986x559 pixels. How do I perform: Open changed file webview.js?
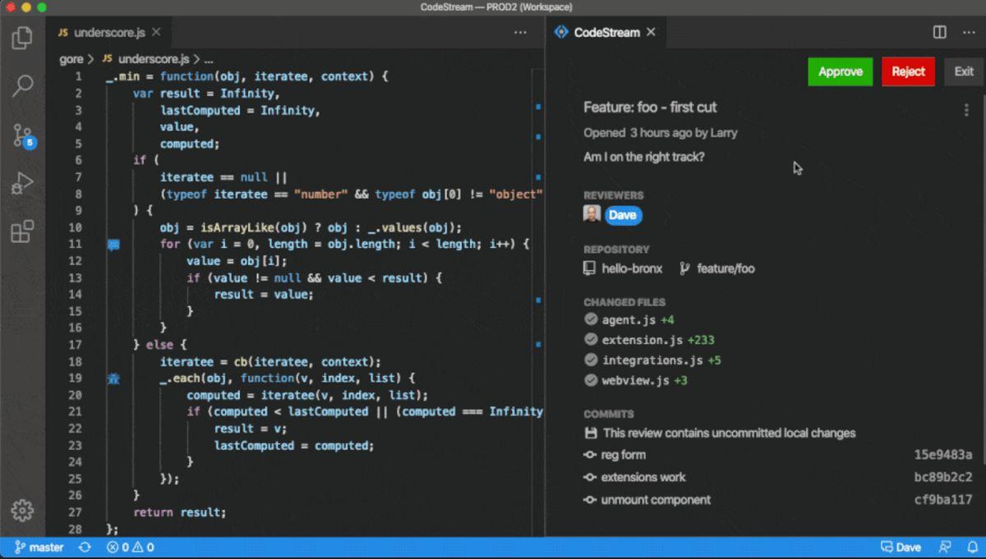(x=636, y=380)
